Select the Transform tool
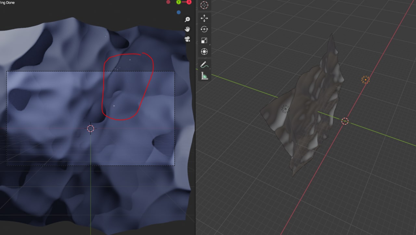The height and width of the screenshot is (235, 416). coord(204,52)
